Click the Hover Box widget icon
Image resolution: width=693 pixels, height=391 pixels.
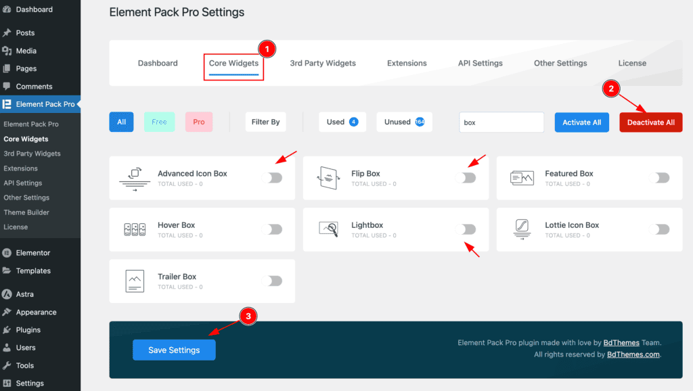pyautogui.click(x=135, y=229)
